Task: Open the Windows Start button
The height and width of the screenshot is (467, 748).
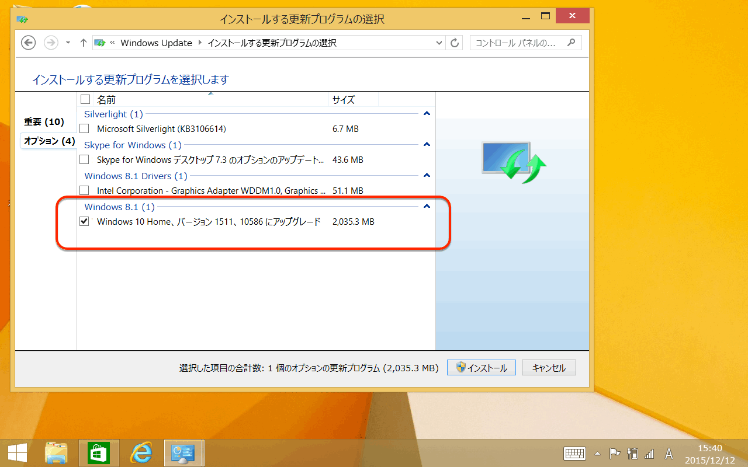Action: tap(17, 453)
